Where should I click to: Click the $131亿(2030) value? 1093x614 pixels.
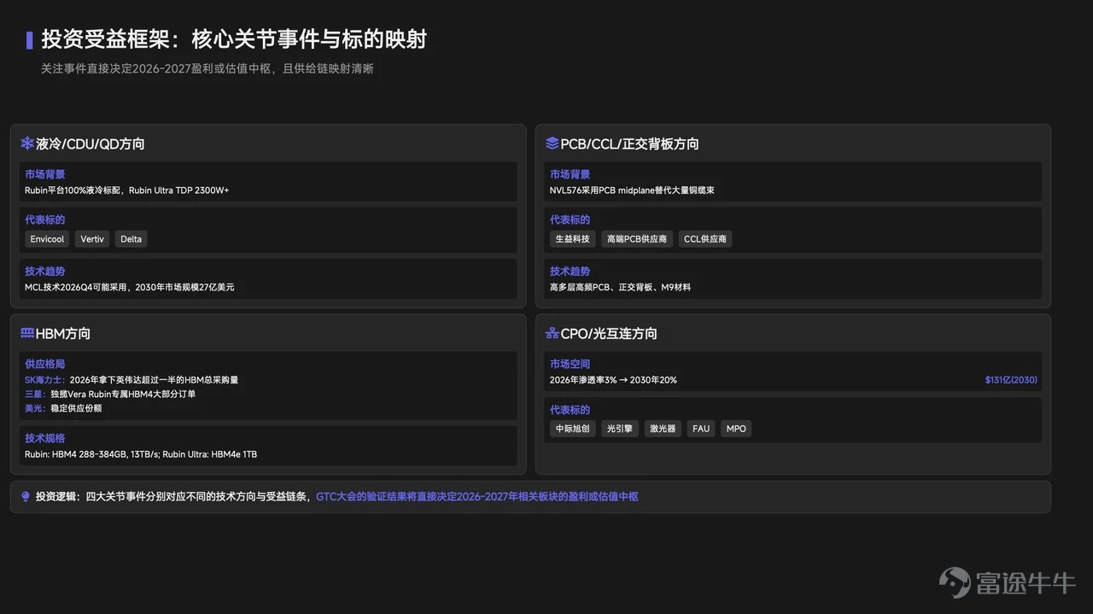point(1011,380)
